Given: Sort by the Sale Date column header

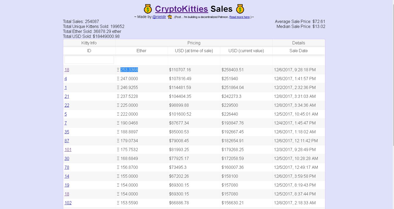Looking at the screenshot, I should 299,51.
